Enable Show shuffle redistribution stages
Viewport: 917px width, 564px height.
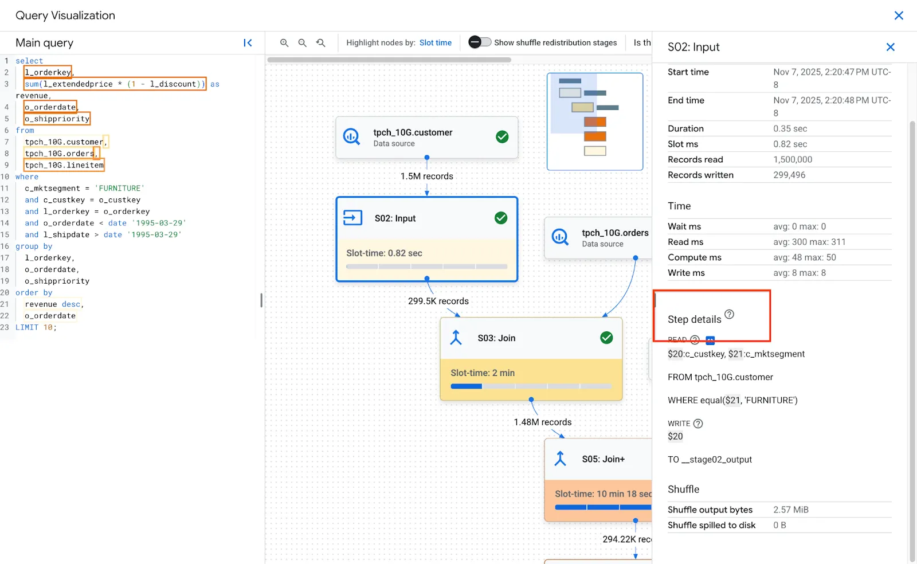point(480,42)
